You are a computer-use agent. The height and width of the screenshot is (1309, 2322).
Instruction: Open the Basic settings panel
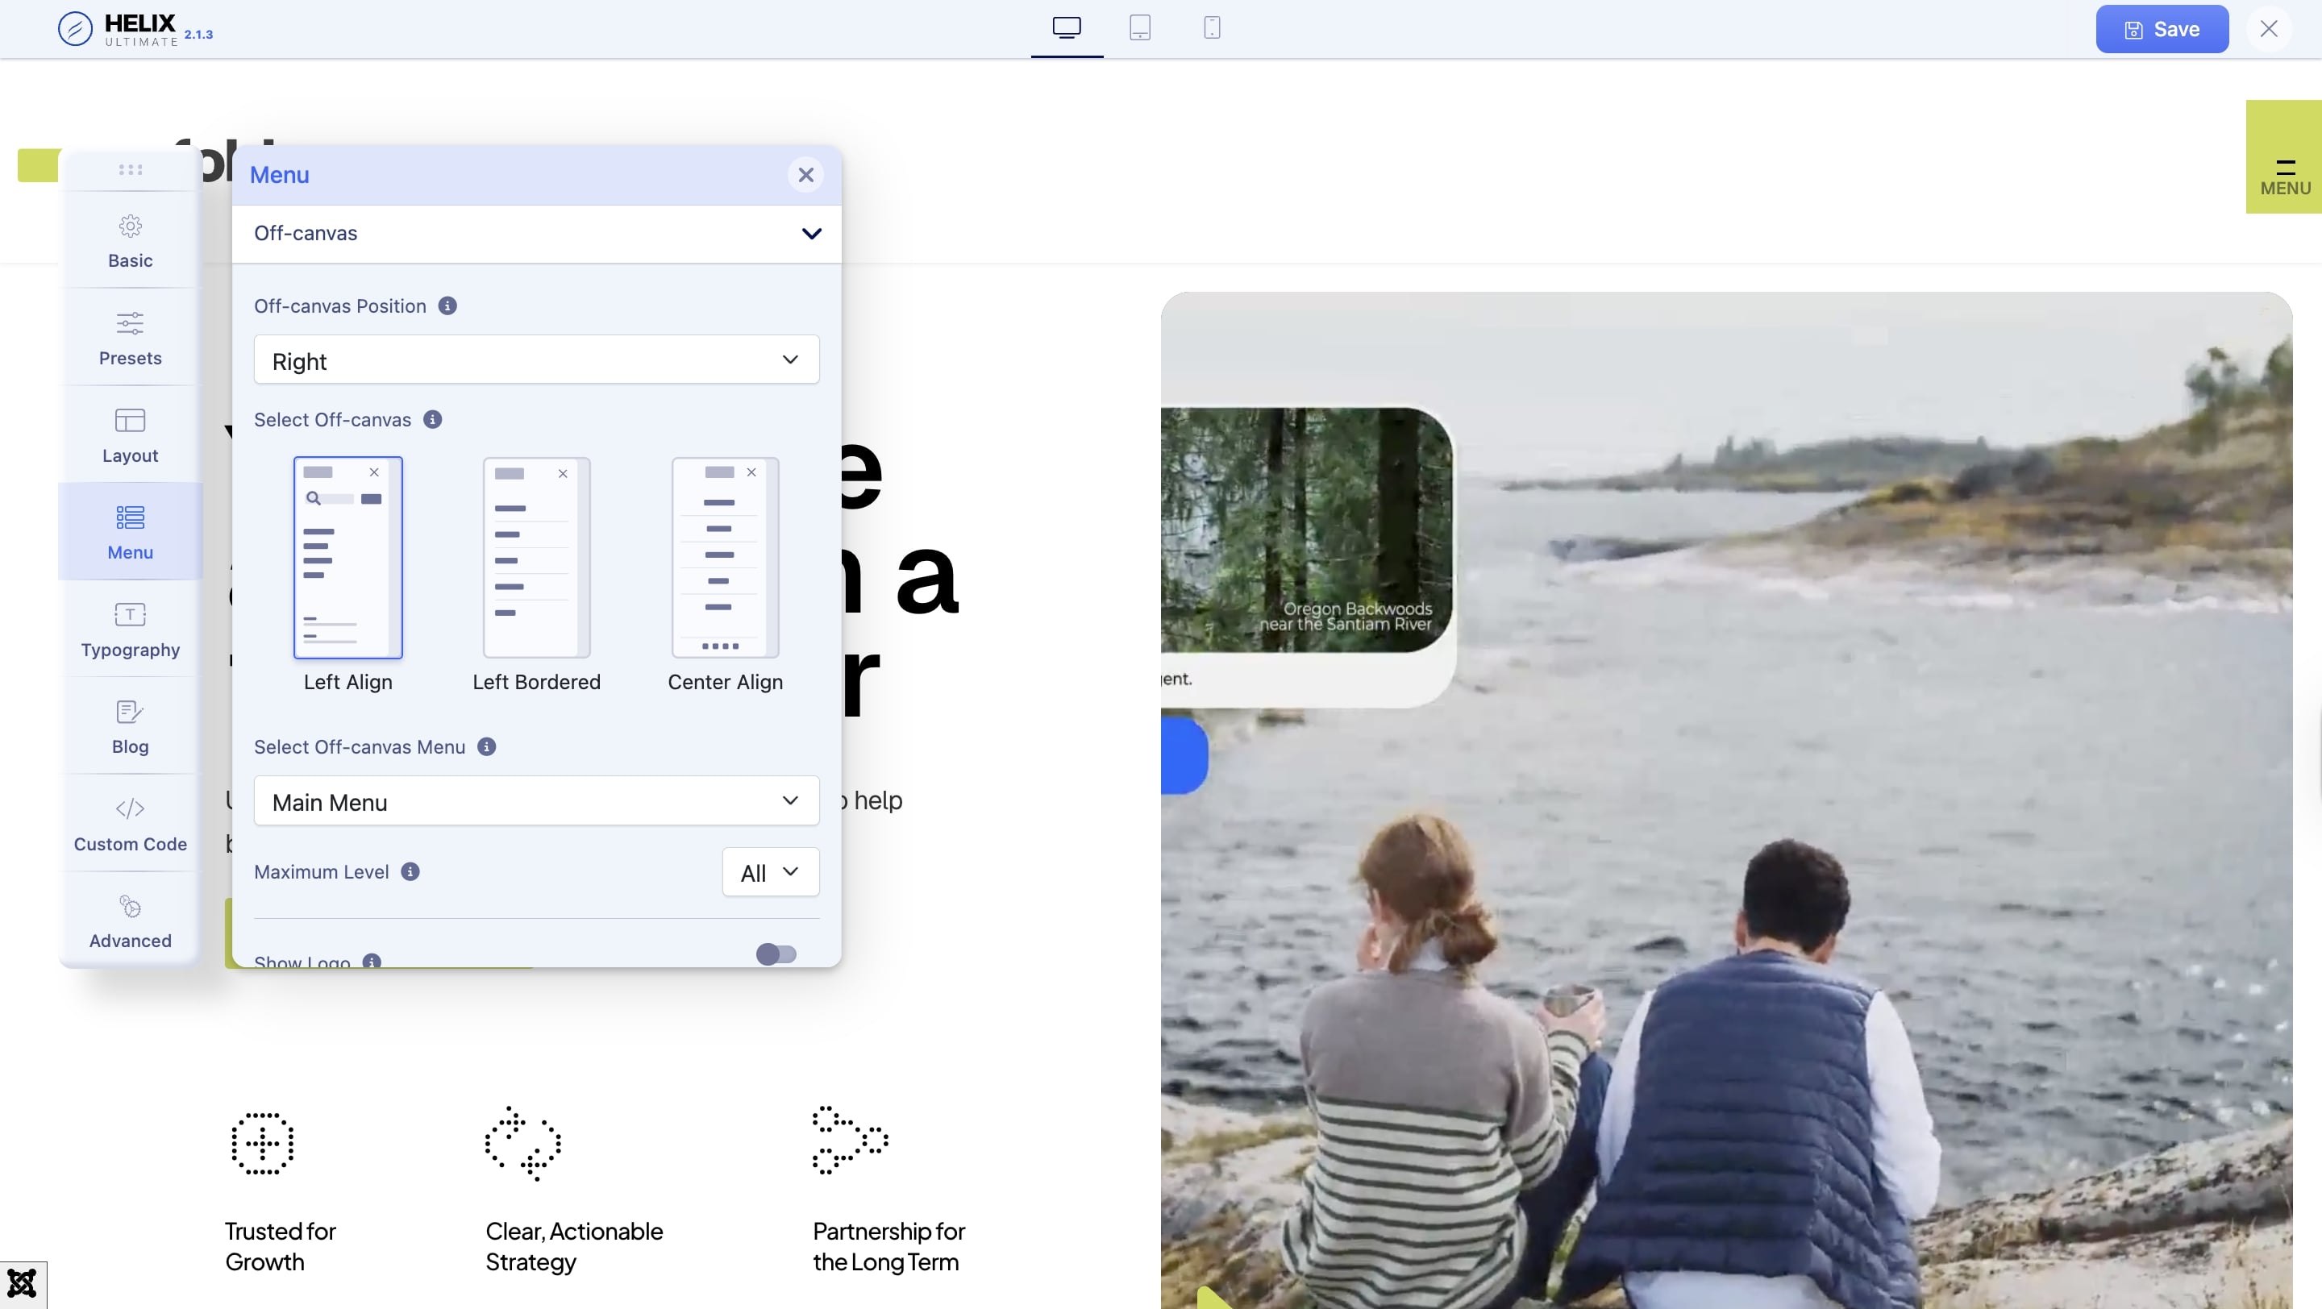130,242
